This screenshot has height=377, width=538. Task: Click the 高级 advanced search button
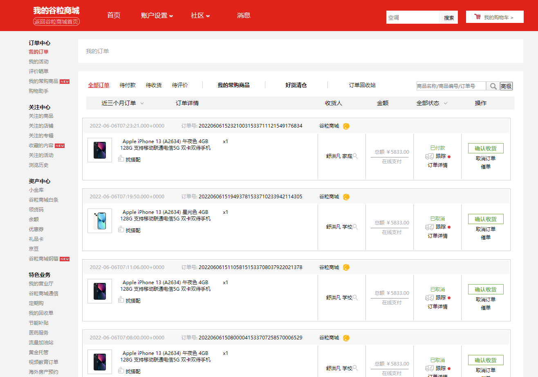[506, 86]
